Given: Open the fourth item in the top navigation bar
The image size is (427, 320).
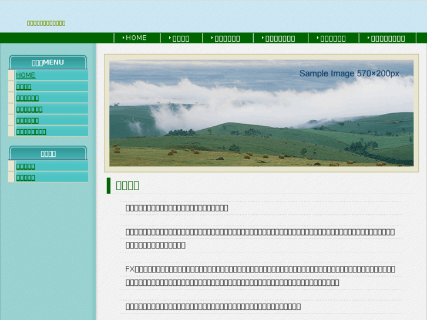Looking at the screenshot, I should 281,38.
